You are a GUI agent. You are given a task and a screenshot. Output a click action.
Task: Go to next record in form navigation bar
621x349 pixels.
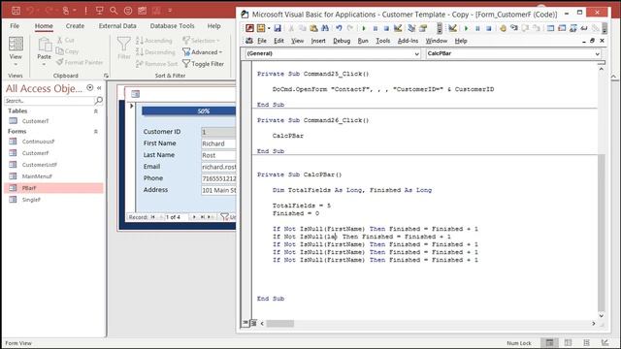point(194,217)
